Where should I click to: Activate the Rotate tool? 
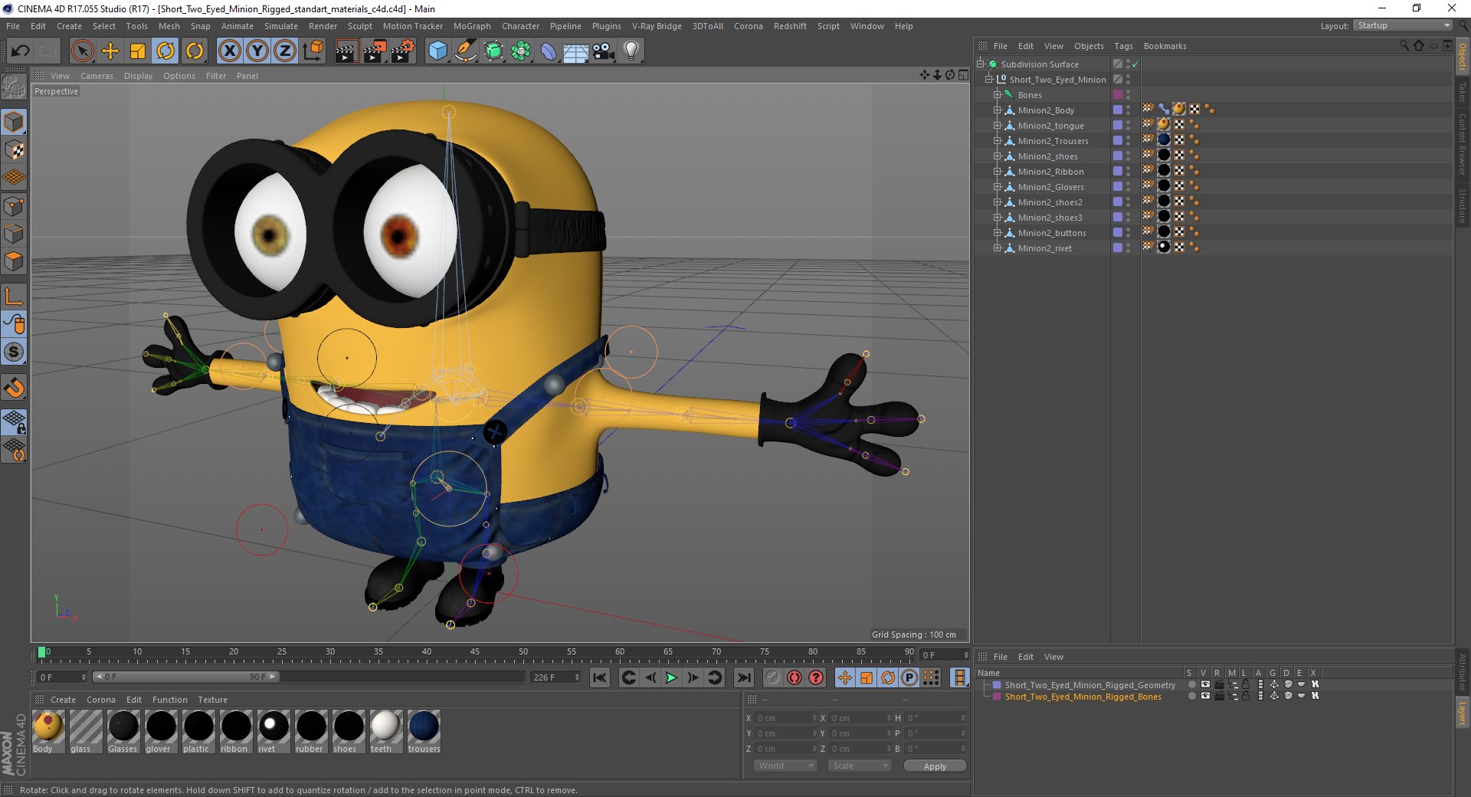click(165, 51)
